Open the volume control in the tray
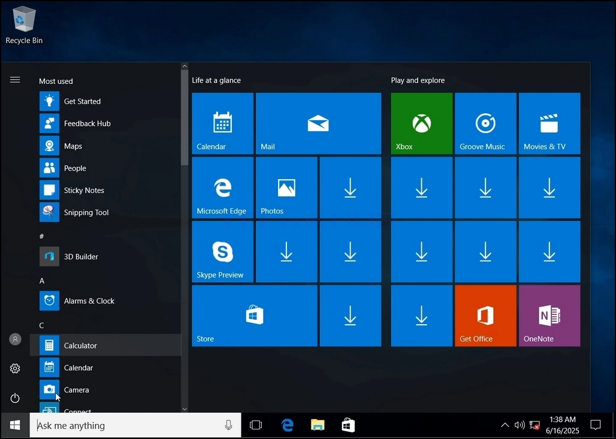The image size is (616, 439). pos(520,425)
